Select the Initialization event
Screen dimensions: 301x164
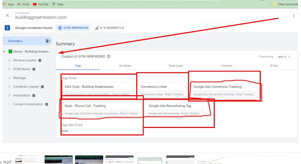[x=22, y=95]
